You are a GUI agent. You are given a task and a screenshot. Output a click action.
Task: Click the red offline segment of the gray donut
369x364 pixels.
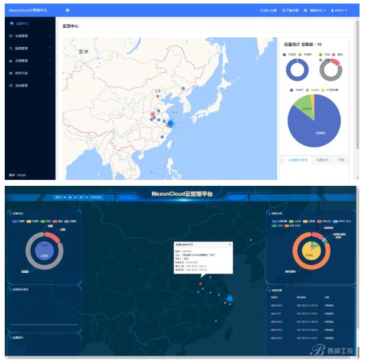point(336,62)
